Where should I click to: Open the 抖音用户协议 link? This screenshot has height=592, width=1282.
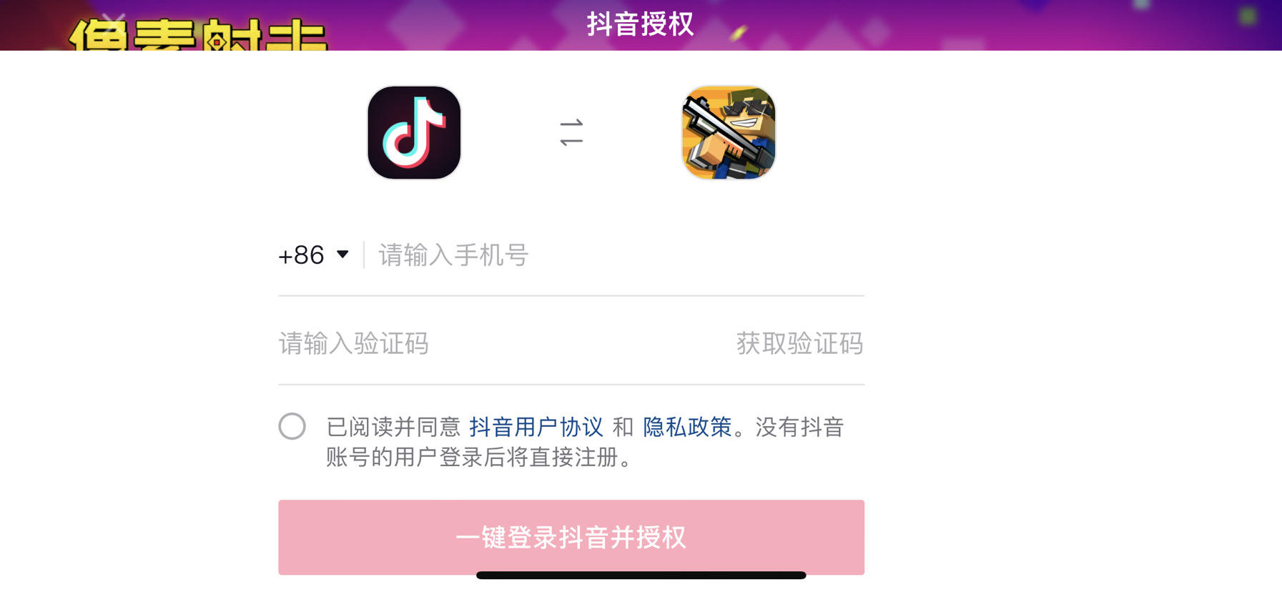point(536,427)
